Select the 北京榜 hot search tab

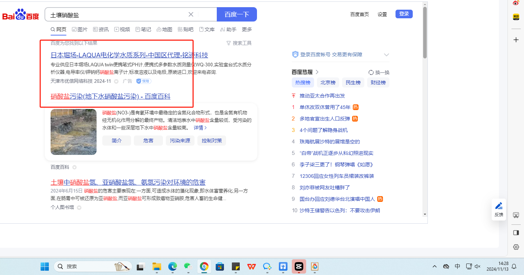[328, 82]
